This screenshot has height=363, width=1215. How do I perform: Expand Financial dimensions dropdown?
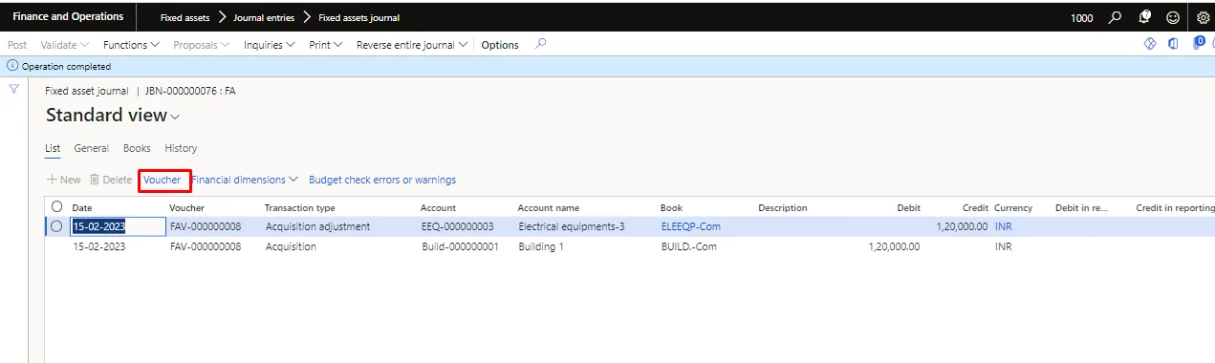(246, 180)
